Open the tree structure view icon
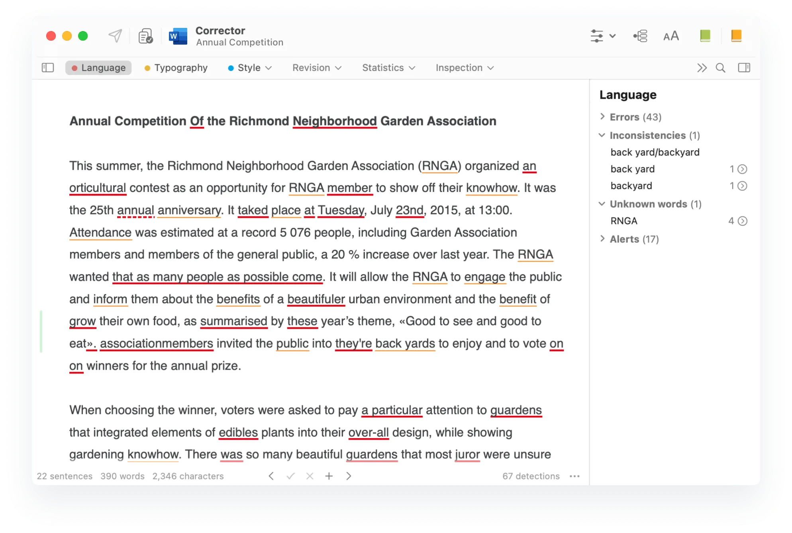 click(640, 36)
